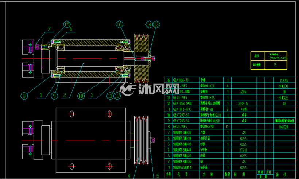The image size is (299, 179).
Task: Click the remark value 48 in row 12
Action: tap(284, 104)
